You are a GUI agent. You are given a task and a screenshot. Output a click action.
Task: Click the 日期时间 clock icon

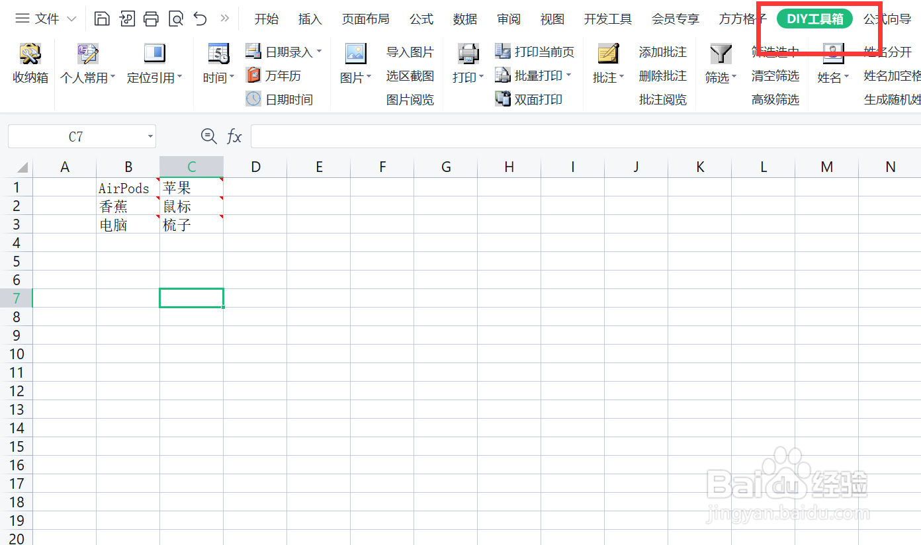pyautogui.click(x=253, y=99)
